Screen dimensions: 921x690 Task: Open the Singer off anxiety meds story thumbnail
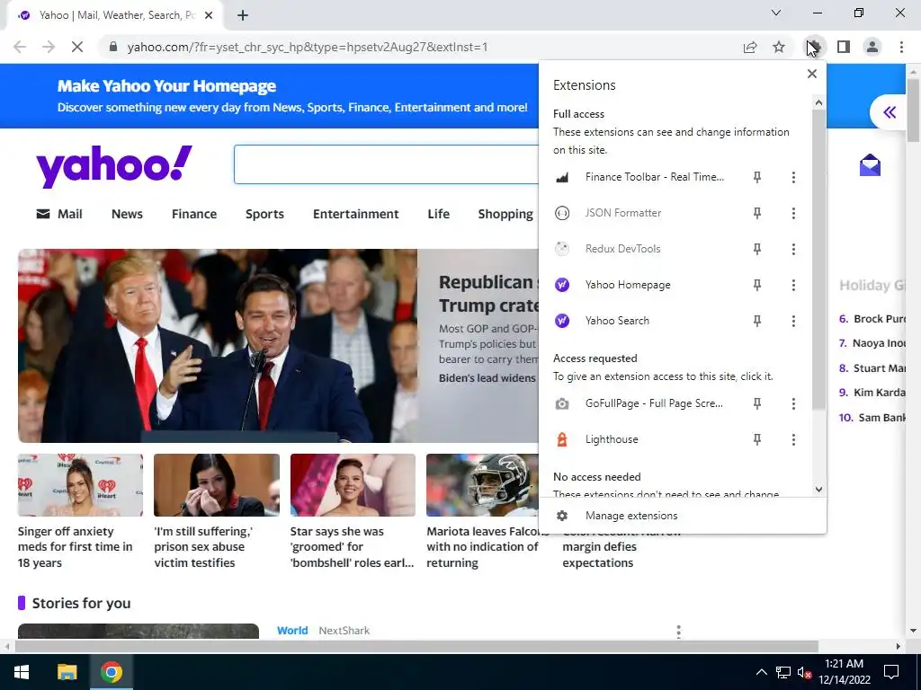pos(80,484)
